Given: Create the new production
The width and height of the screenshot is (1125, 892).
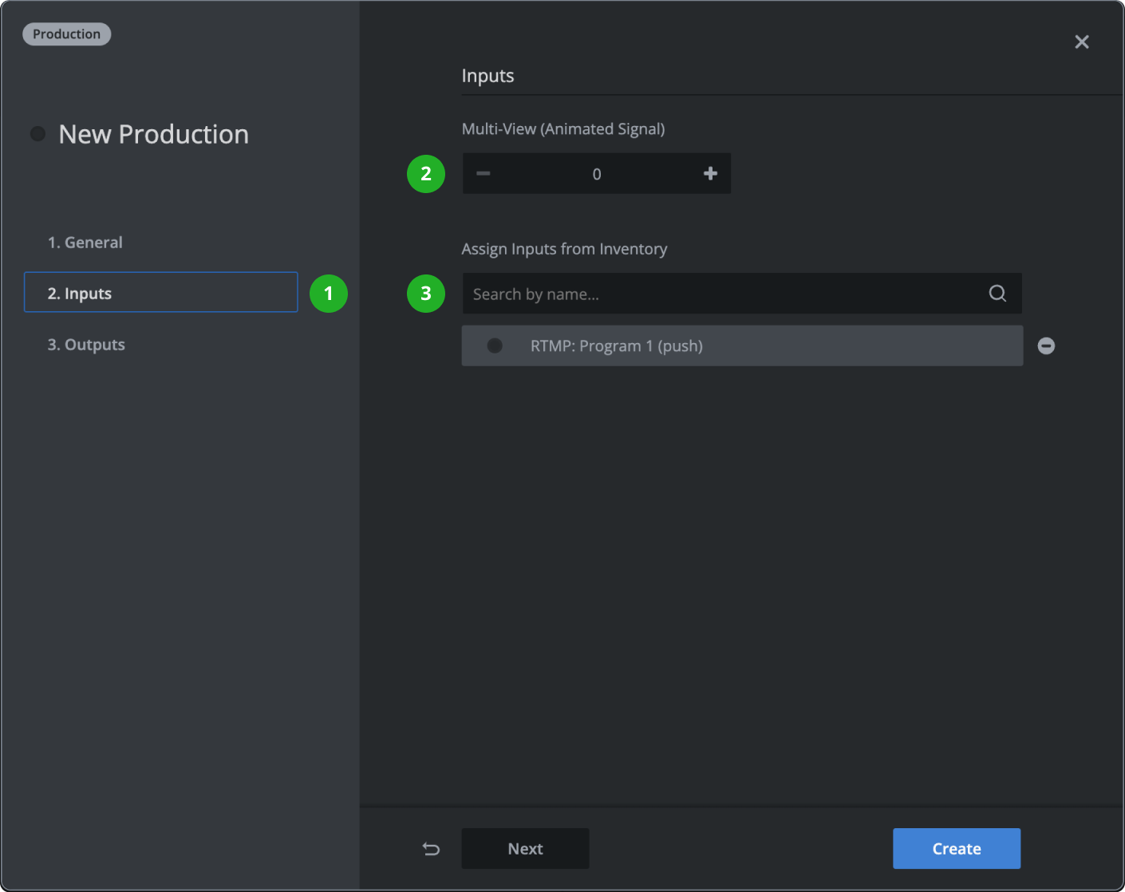Looking at the screenshot, I should click(956, 848).
